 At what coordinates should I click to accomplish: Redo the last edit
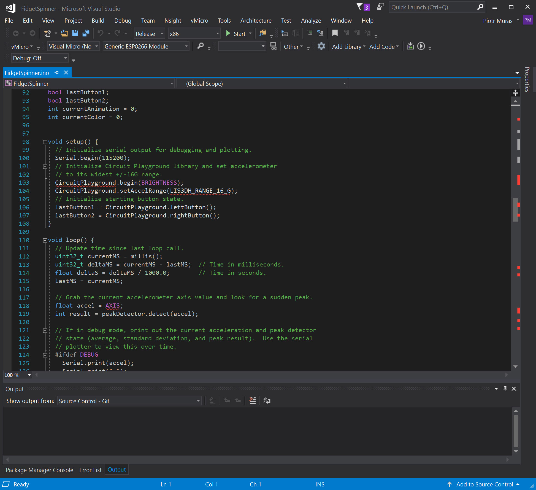coord(118,33)
